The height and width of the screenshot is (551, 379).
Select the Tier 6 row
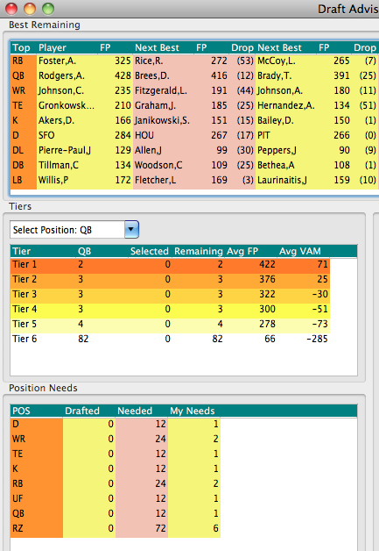click(x=170, y=339)
